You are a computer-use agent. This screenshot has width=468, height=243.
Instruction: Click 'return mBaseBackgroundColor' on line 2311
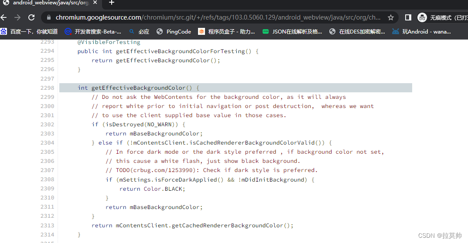click(154, 207)
